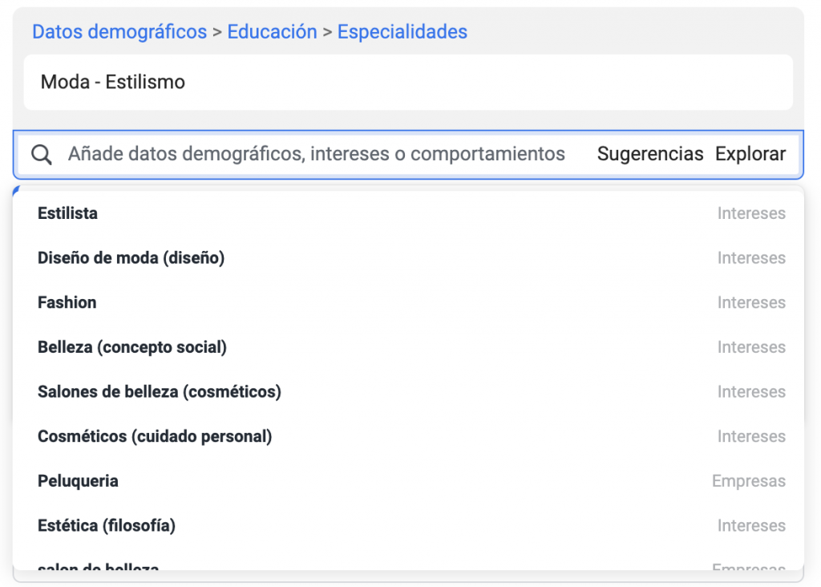This screenshot has height=587, width=821.
Task: Select the Peluqueria empresa suggestion
Action: click(78, 480)
